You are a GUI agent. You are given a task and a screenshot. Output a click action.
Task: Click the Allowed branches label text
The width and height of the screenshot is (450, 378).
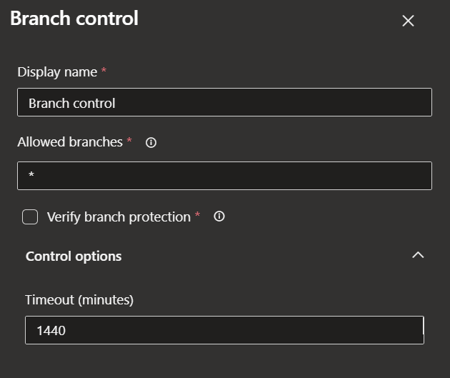[70, 142]
